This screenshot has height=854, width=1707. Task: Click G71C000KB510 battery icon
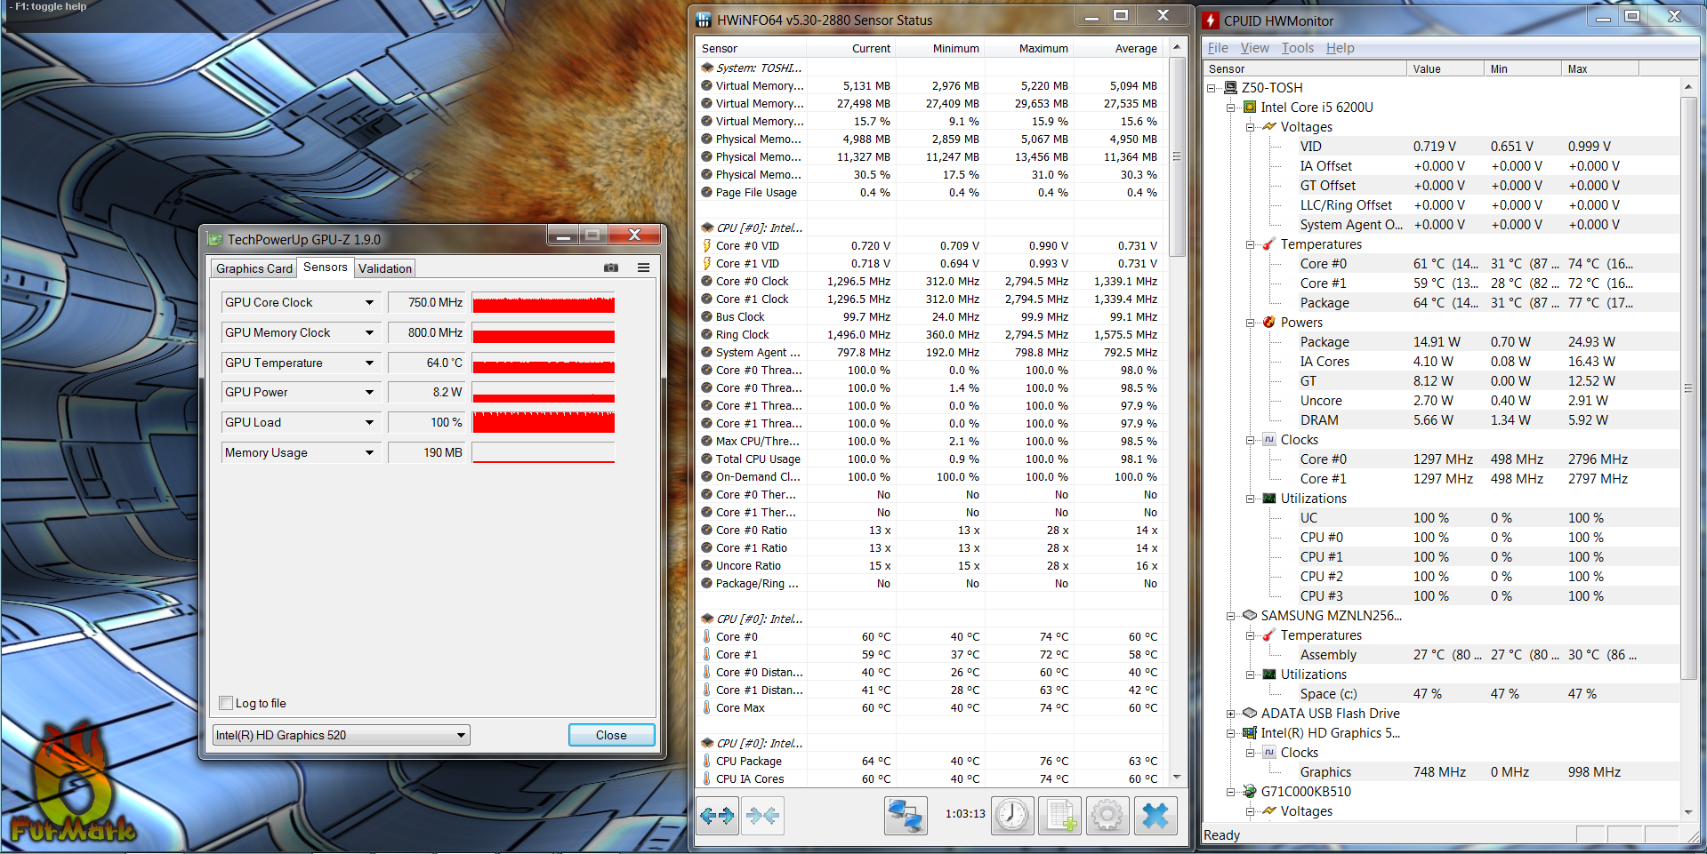[1250, 791]
